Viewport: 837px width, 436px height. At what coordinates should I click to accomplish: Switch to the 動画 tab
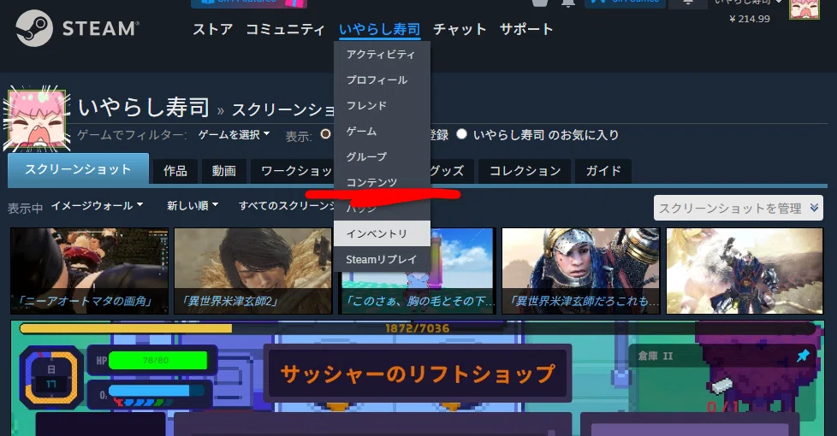[x=223, y=171]
